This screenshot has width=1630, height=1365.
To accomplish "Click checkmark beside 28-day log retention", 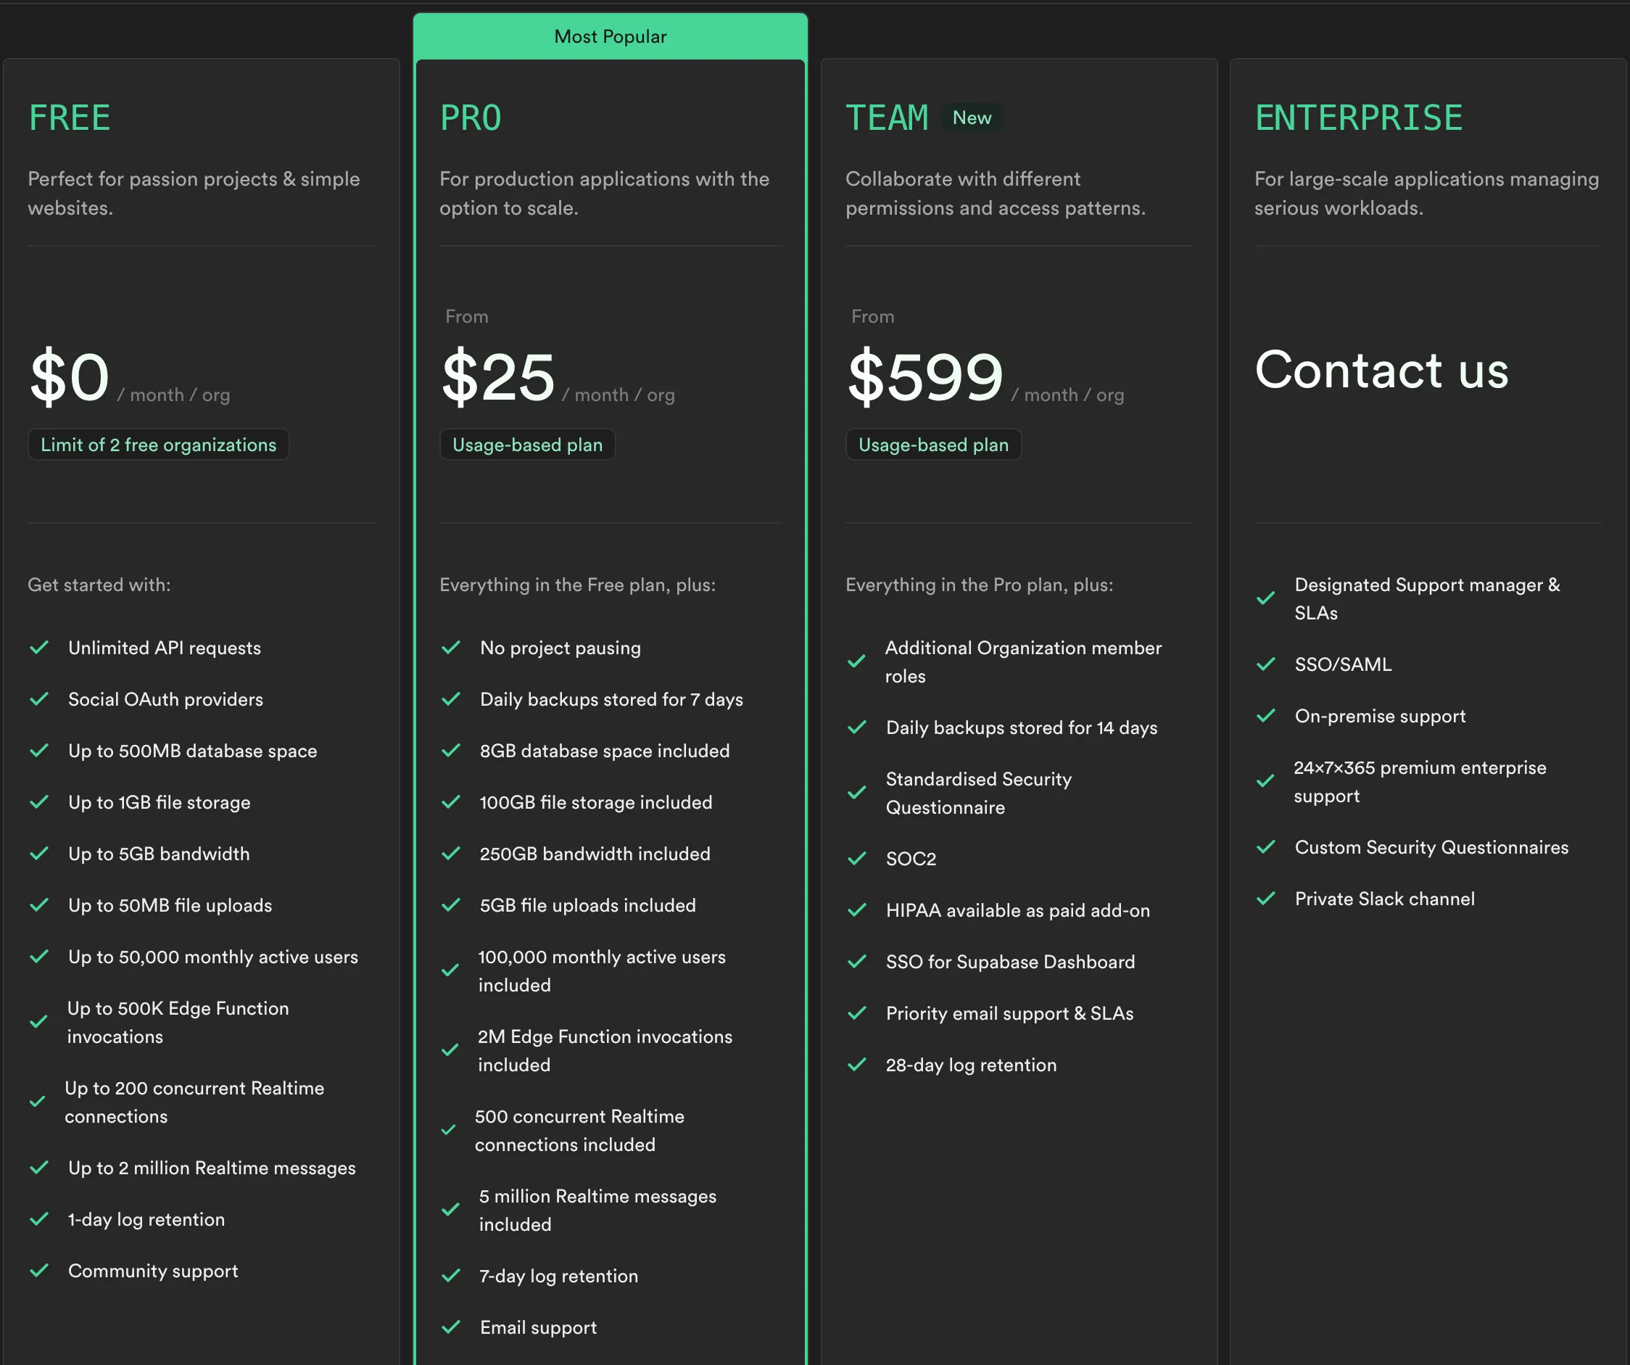I will coord(857,1065).
